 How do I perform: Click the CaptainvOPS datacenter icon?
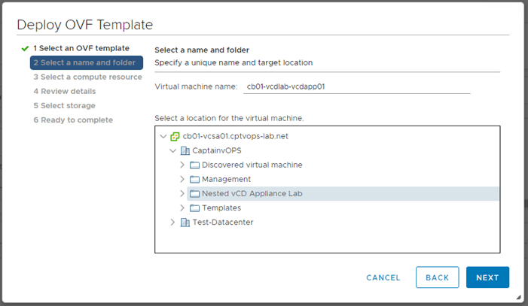pyautogui.click(x=185, y=151)
